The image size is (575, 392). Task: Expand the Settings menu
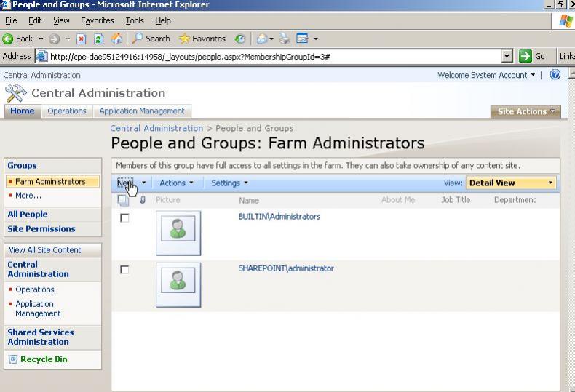pos(229,183)
